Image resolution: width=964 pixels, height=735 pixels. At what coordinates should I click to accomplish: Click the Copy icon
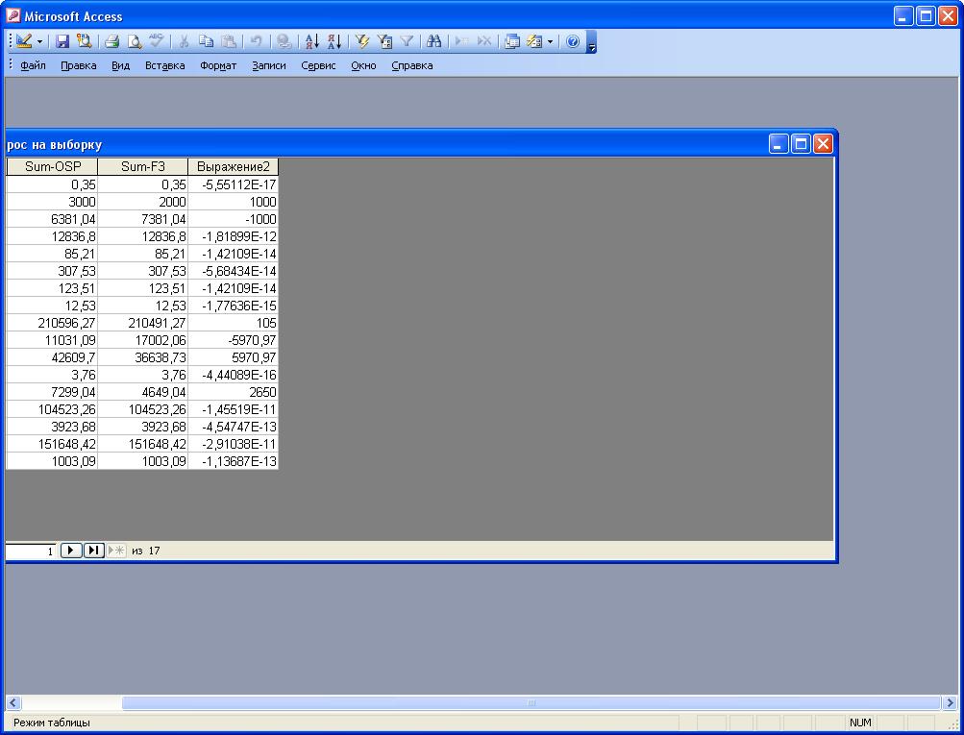(x=206, y=41)
